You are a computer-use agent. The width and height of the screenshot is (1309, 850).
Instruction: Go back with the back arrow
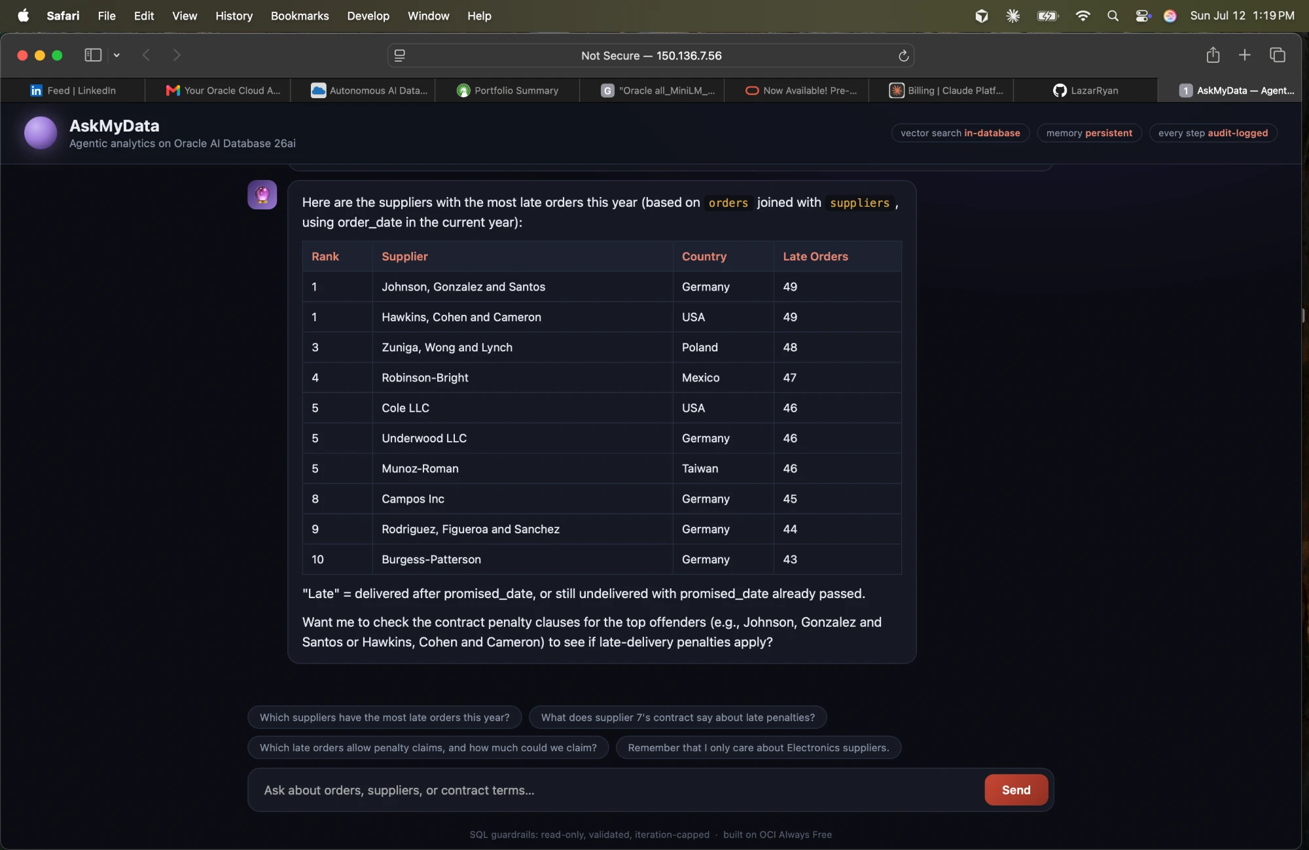click(x=146, y=56)
